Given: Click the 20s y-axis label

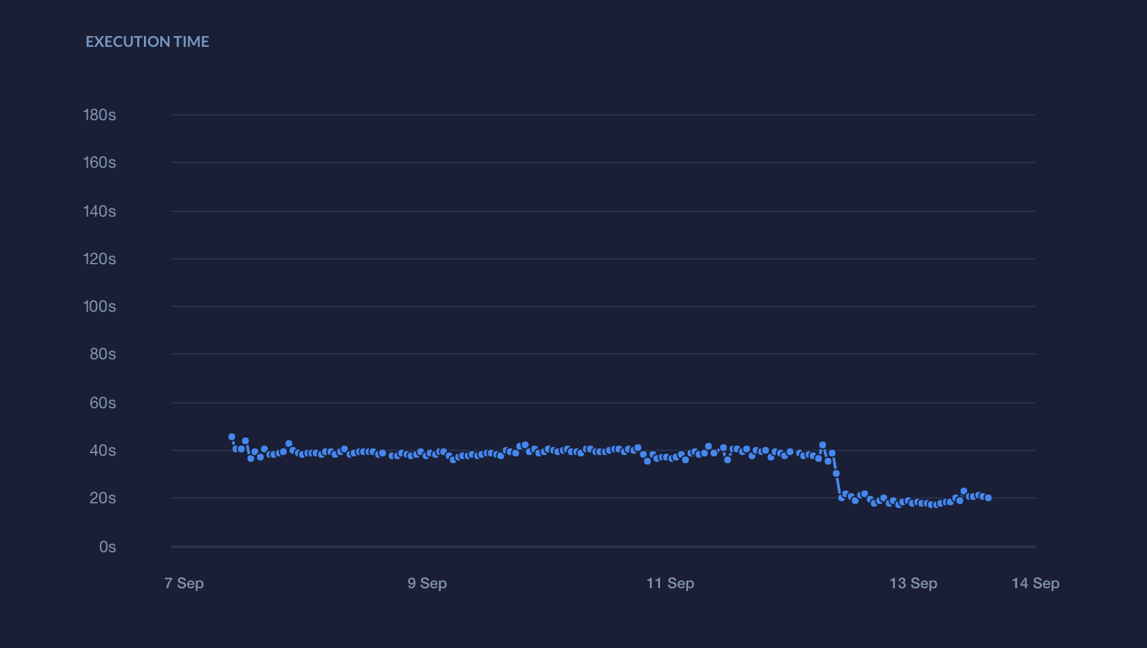Looking at the screenshot, I should point(103,498).
